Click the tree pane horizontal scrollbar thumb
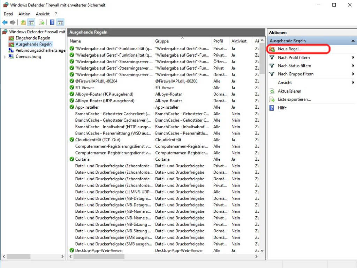Viewport: 357px width, 268px height. tap(18, 256)
